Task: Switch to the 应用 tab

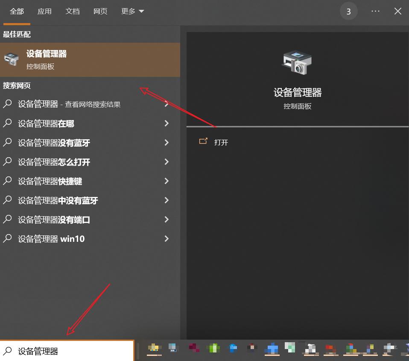Action: pyautogui.click(x=44, y=11)
